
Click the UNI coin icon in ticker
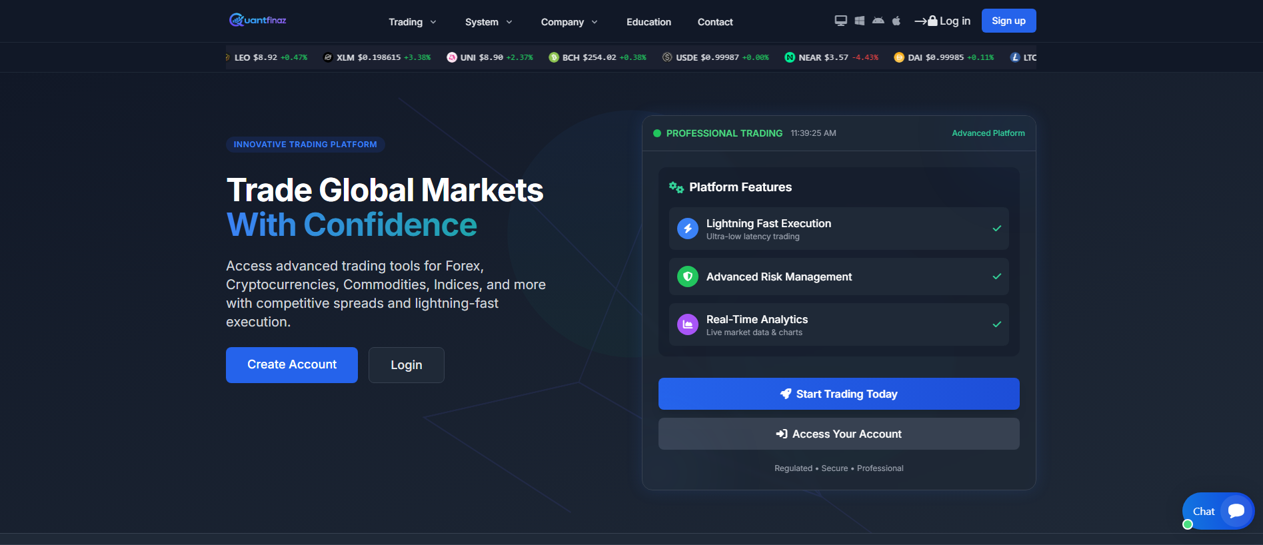pos(452,57)
